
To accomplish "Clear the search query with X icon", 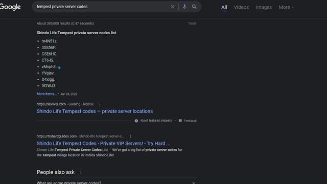I will coord(173,7).
